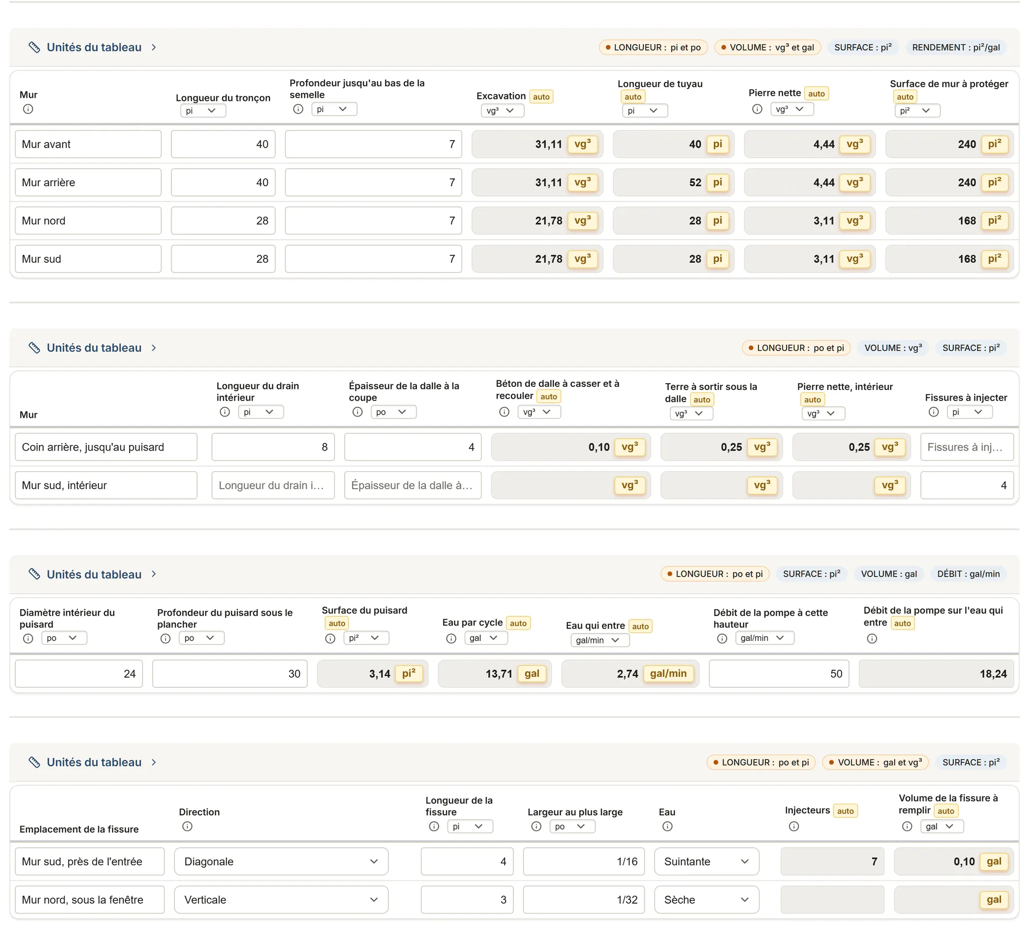Image resolution: width=1029 pixels, height=929 pixels.
Task: Click empty Longueur du drain field for Mur sud, intérieur
Action: pyautogui.click(x=273, y=485)
